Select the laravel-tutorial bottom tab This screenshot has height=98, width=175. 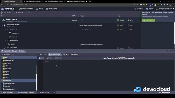point(44,93)
